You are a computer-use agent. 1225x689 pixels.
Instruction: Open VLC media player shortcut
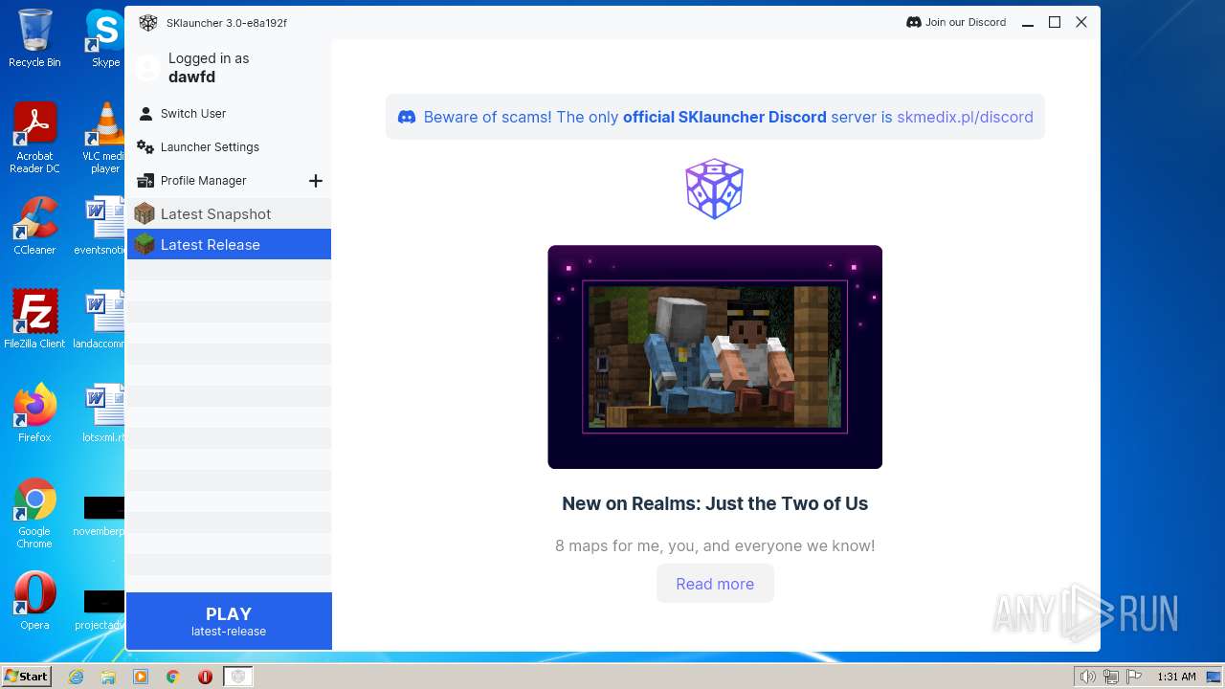click(104, 138)
